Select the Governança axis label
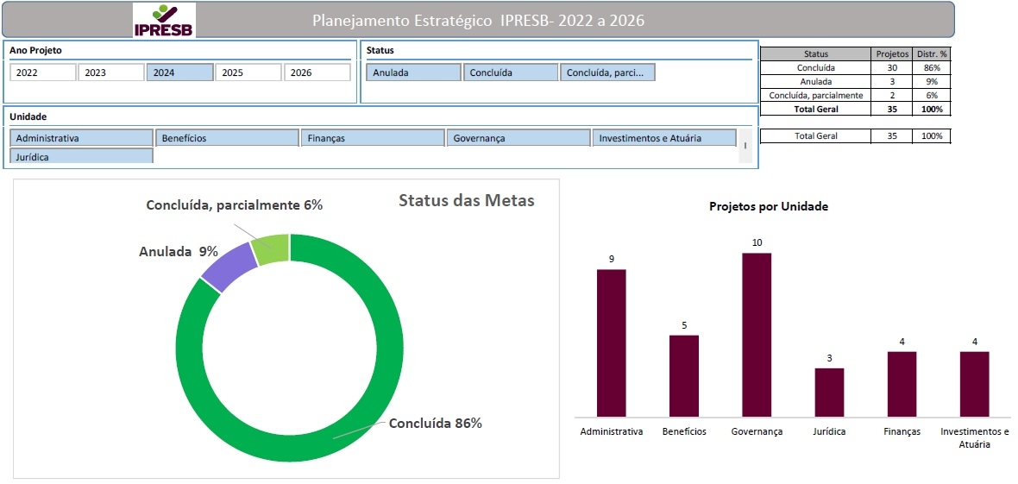The height and width of the screenshot is (484, 1018). (757, 431)
